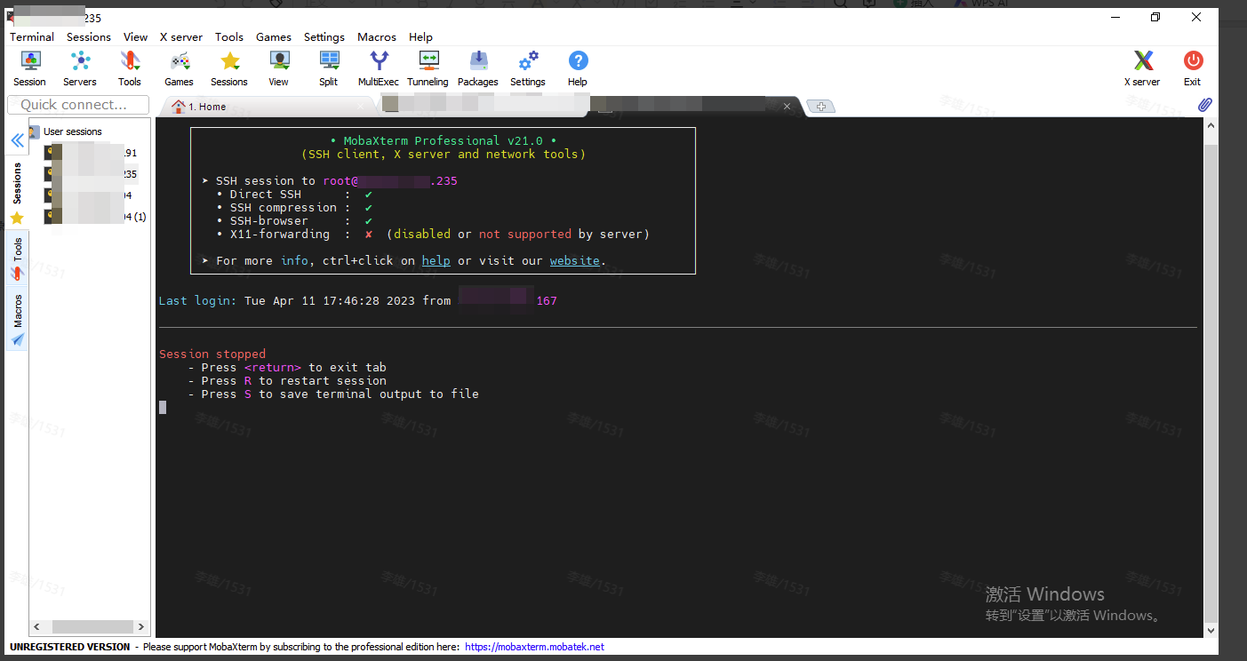Click the website link in terminal banner
Image resolution: width=1247 pixels, height=661 pixels.
[x=574, y=261]
